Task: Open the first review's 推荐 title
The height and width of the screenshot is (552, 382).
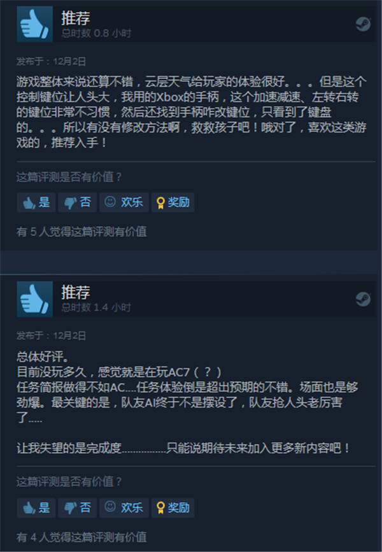Action: [x=76, y=18]
